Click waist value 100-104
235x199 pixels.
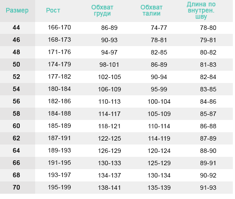[159, 101]
